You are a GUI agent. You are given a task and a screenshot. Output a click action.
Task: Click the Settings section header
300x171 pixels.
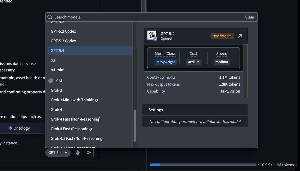coord(195,110)
